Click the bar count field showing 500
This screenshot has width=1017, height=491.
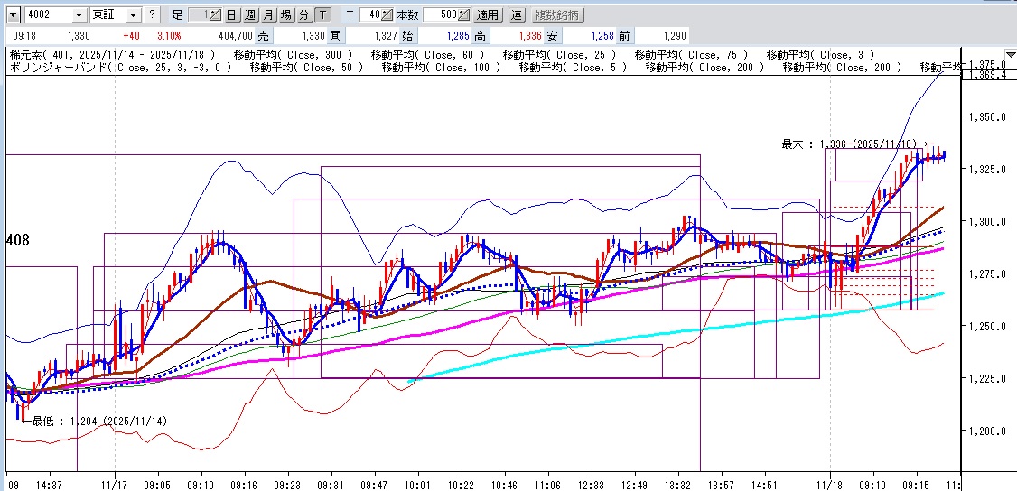tap(441, 14)
